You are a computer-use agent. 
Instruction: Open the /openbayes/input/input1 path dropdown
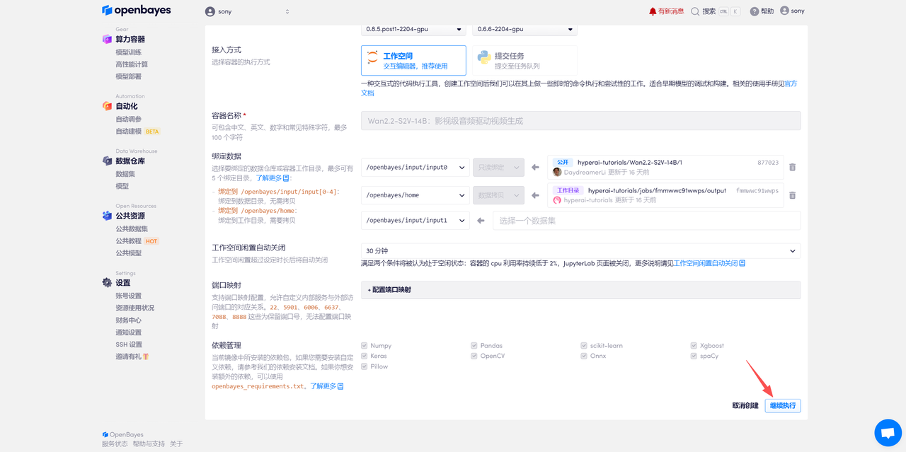click(415, 221)
